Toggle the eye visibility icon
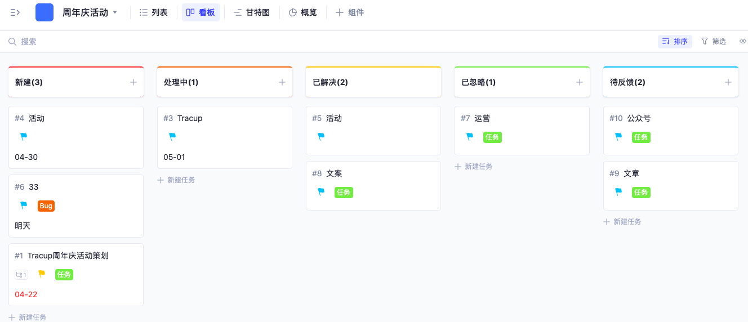 point(743,42)
